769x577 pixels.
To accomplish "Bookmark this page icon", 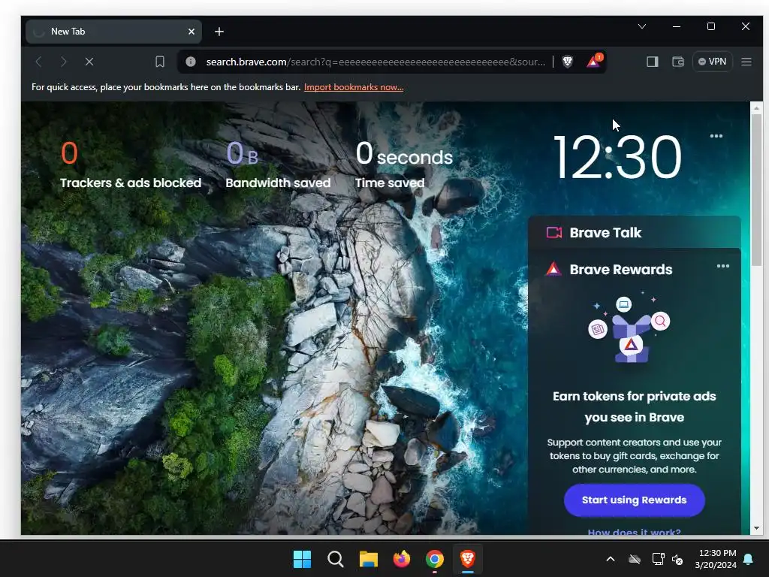I will click(160, 62).
